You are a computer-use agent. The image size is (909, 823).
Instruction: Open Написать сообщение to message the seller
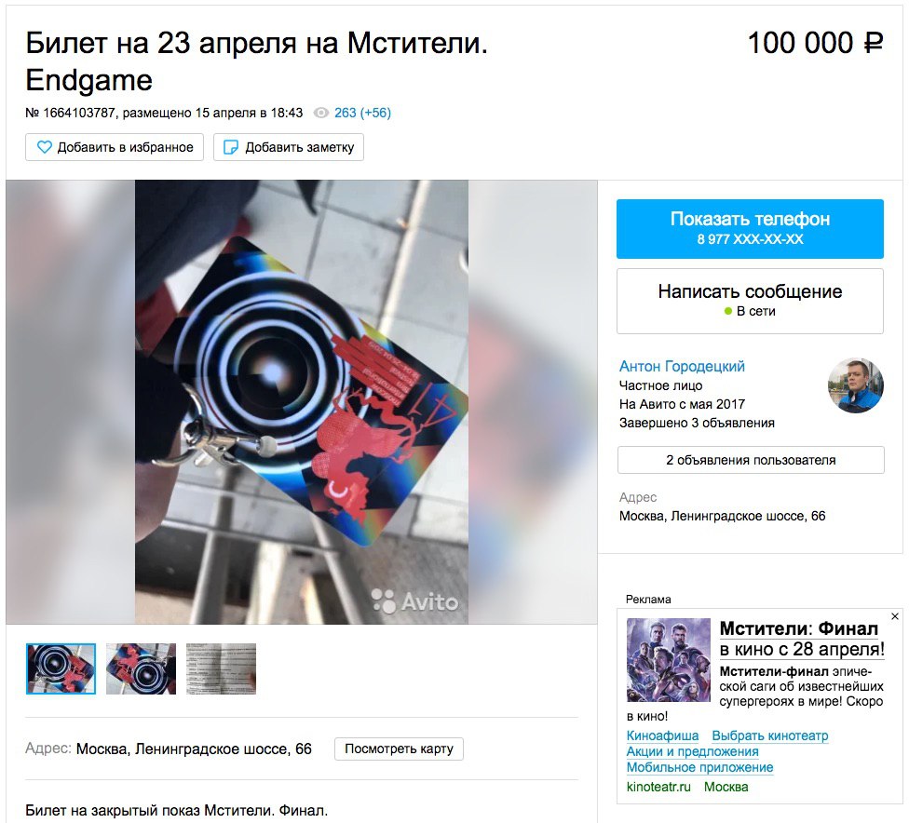[x=750, y=301]
